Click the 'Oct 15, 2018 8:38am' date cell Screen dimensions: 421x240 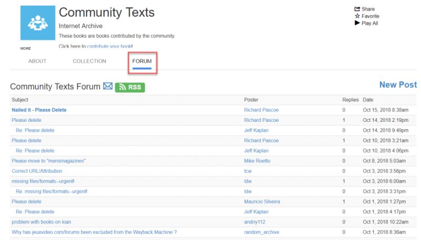pos(386,110)
